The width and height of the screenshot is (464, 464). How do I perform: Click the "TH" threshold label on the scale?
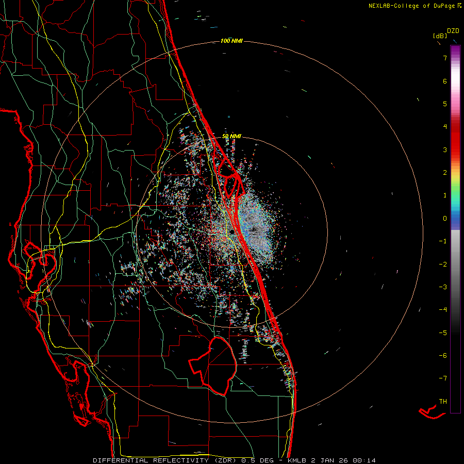443,402
